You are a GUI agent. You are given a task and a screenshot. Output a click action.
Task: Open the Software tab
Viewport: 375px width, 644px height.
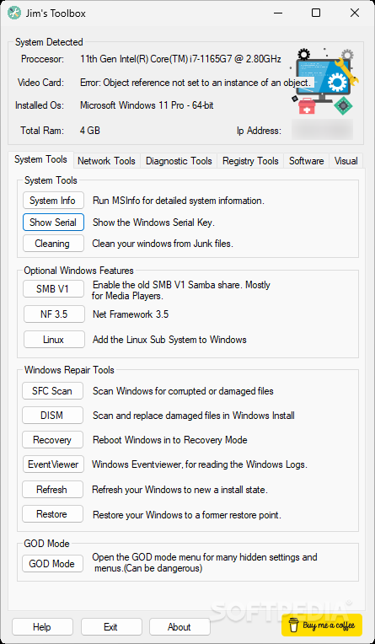tap(307, 161)
